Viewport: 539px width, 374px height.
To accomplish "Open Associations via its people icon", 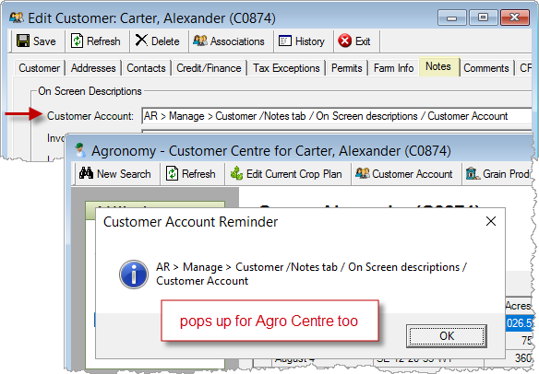I will [199, 41].
